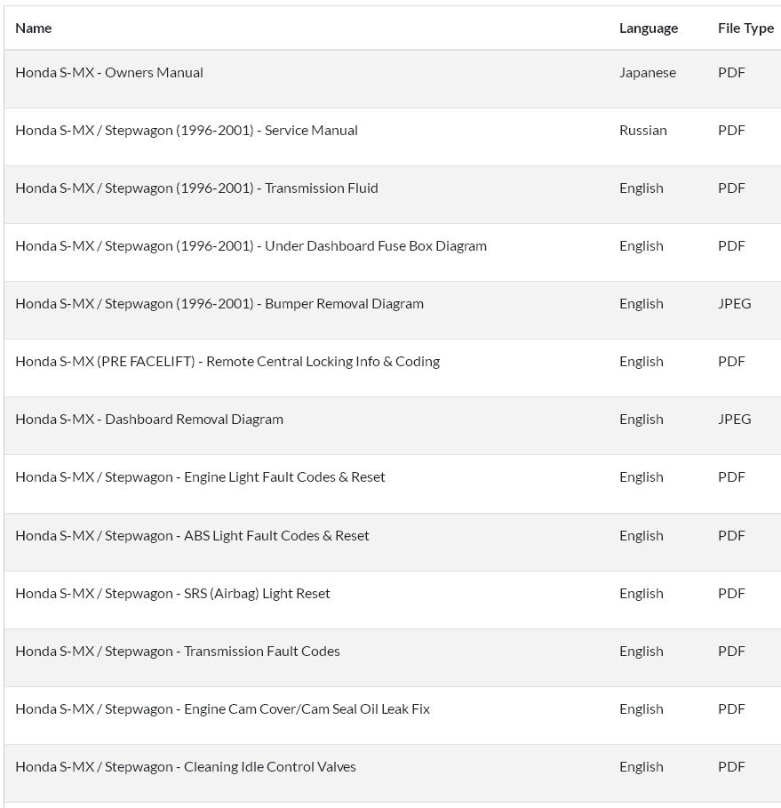Click JPEG file type in Dashboard Removal row
The height and width of the screenshot is (808, 781).
point(734,420)
